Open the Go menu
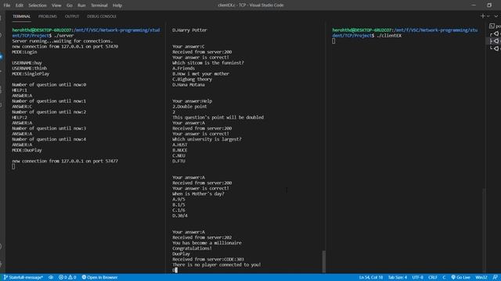 click(x=70, y=5)
